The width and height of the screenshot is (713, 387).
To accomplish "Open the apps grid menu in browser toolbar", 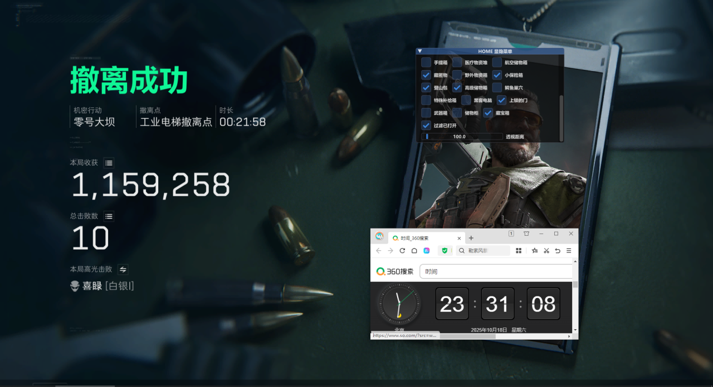I will click(x=519, y=250).
